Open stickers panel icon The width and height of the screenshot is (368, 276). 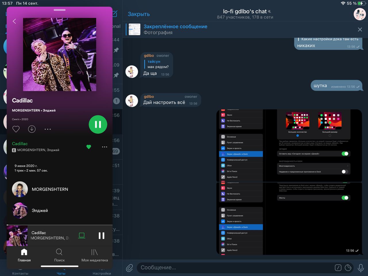(x=348, y=268)
